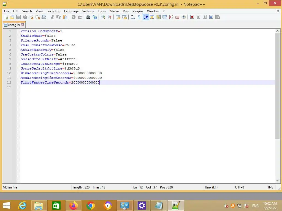Open Firefox from the taskbar
This screenshot has height=211, width=282.
(73, 206)
